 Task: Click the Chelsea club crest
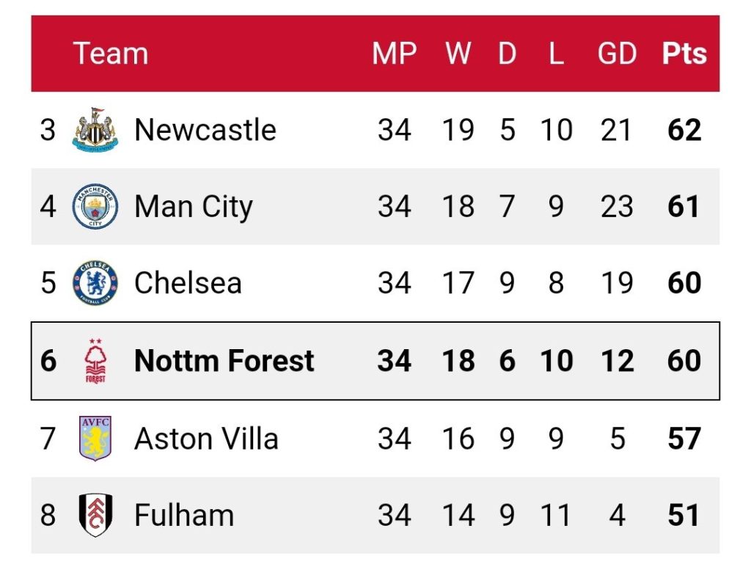[95, 282]
